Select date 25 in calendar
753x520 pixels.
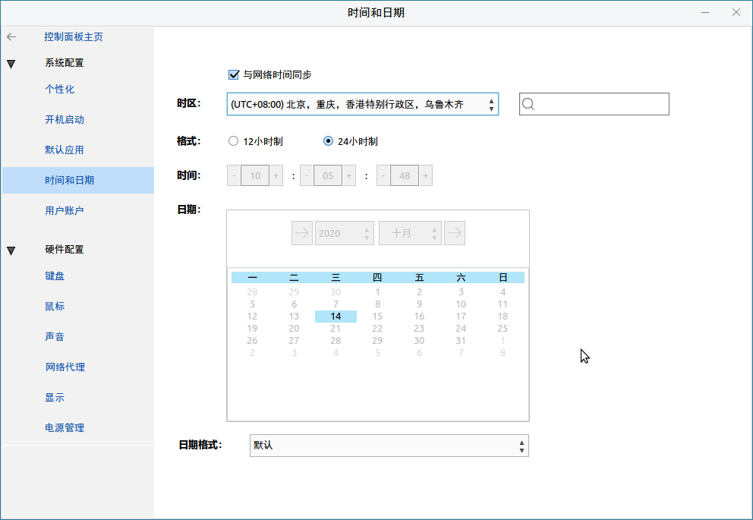(x=503, y=329)
